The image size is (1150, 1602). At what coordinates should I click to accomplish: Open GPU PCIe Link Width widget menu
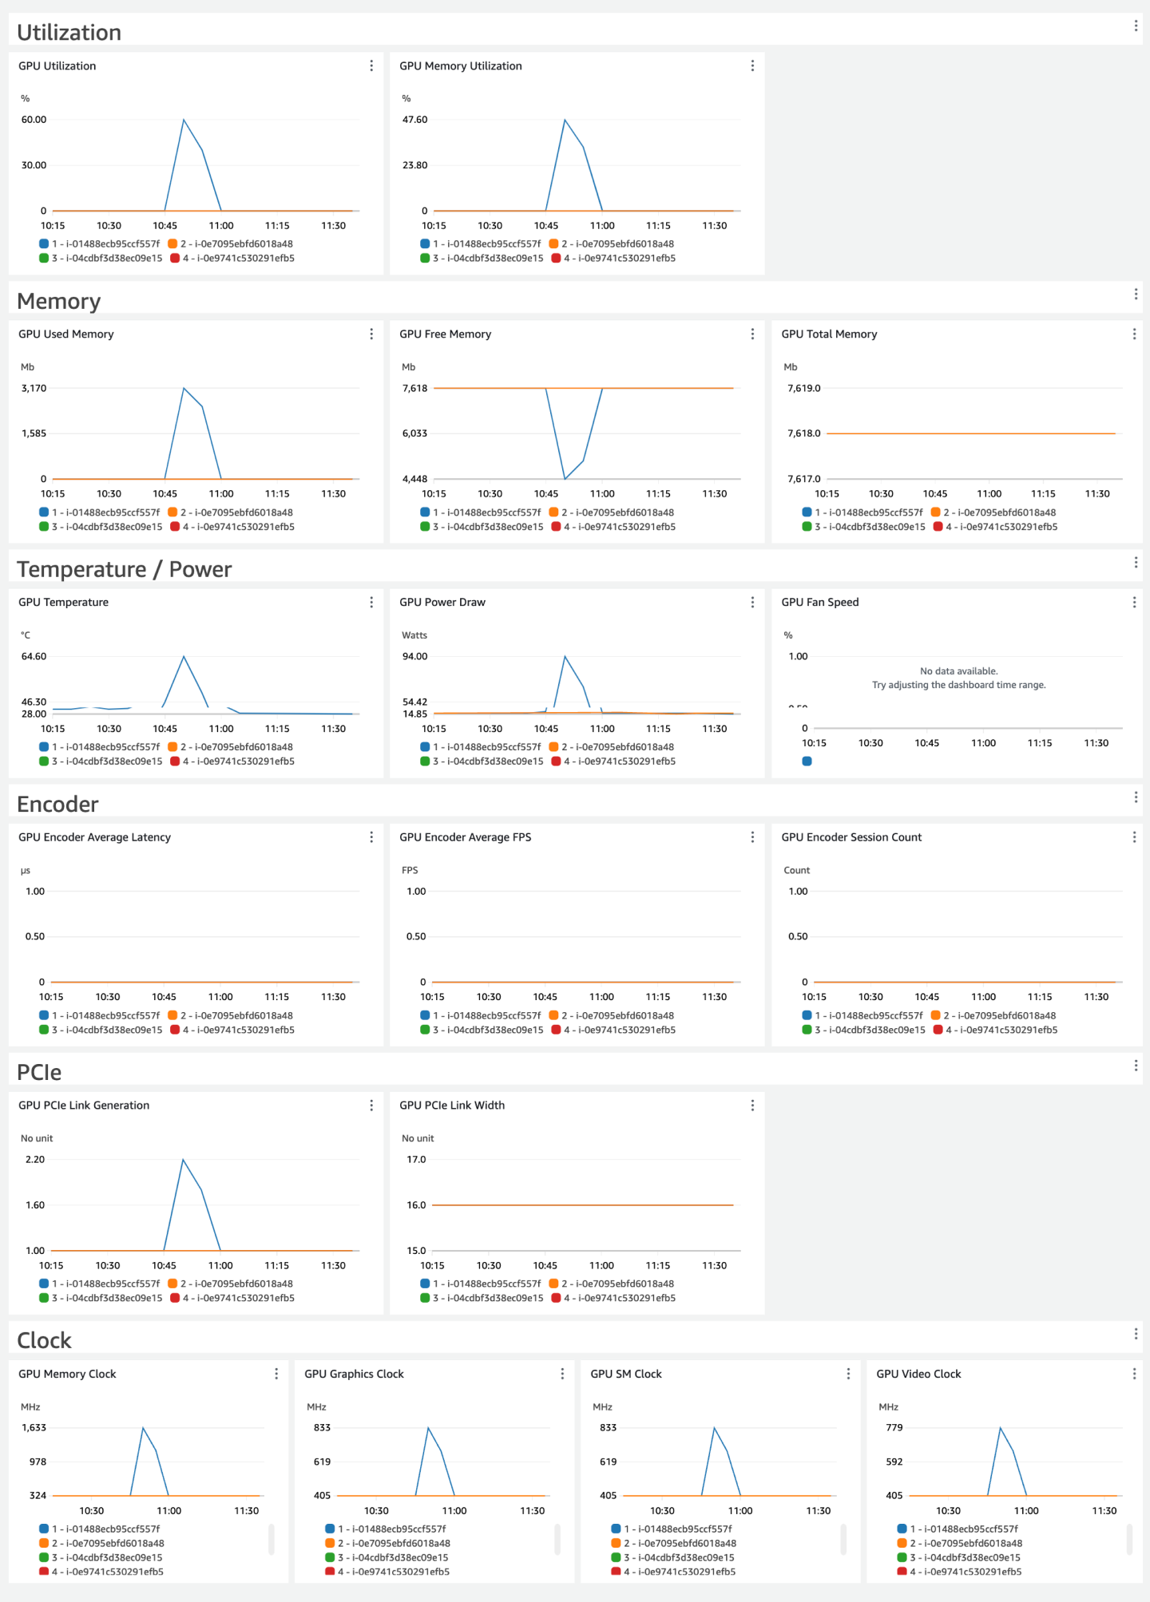(752, 1106)
